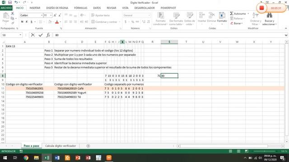Open the Calcula digito verificador sheet
Image resolution: width=289 pixels, height=162 pixels.
coord(61,146)
